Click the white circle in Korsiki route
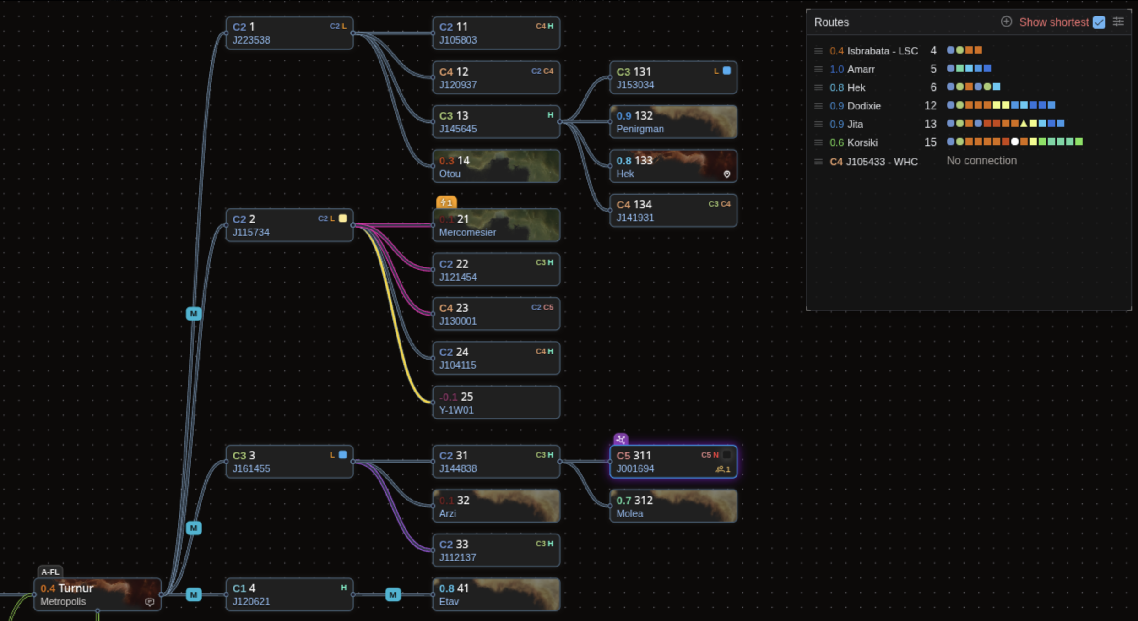Image resolution: width=1138 pixels, height=621 pixels. click(1015, 142)
